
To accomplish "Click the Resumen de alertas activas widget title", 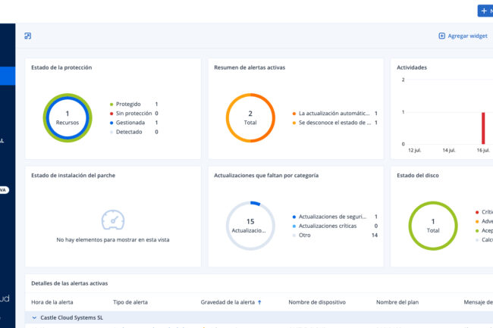I will [x=250, y=67].
